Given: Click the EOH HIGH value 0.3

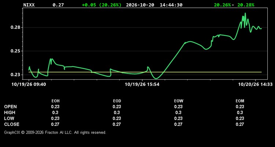Looking at the screenshot, I should 55,112.
